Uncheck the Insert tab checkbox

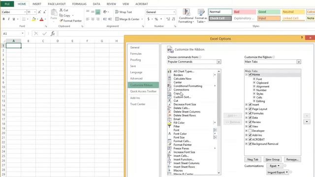point(250,105)
